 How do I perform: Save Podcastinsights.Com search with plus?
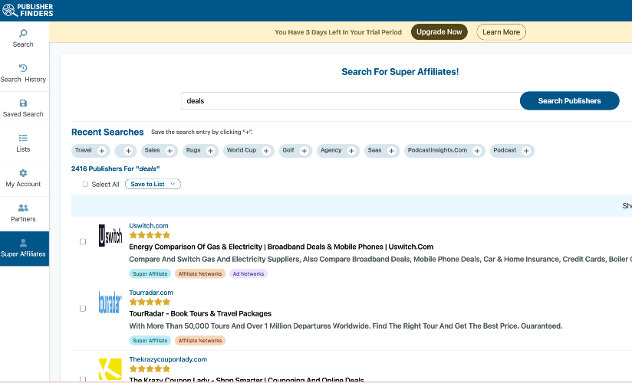477,151
